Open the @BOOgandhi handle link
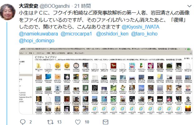Viewport: 194px width, 125px height. [55, 6]
